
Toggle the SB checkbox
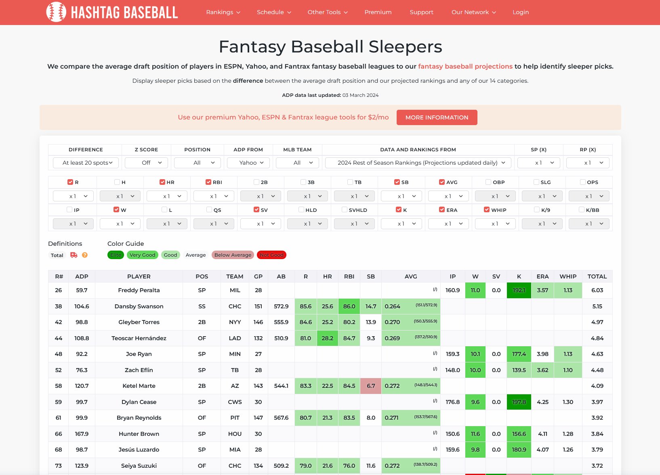[x=397, y=182]
